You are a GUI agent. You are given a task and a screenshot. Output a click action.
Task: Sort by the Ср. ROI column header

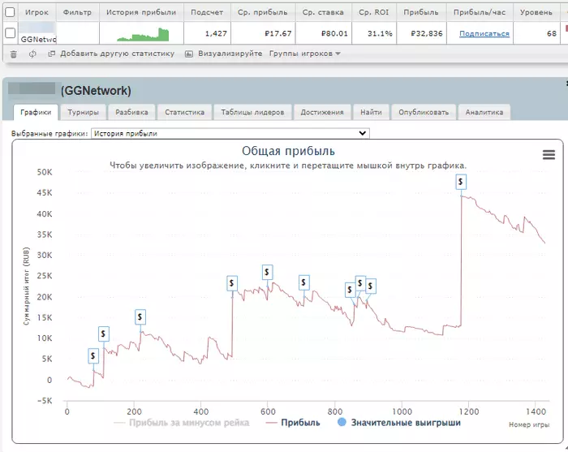click(x=374, y=12)
